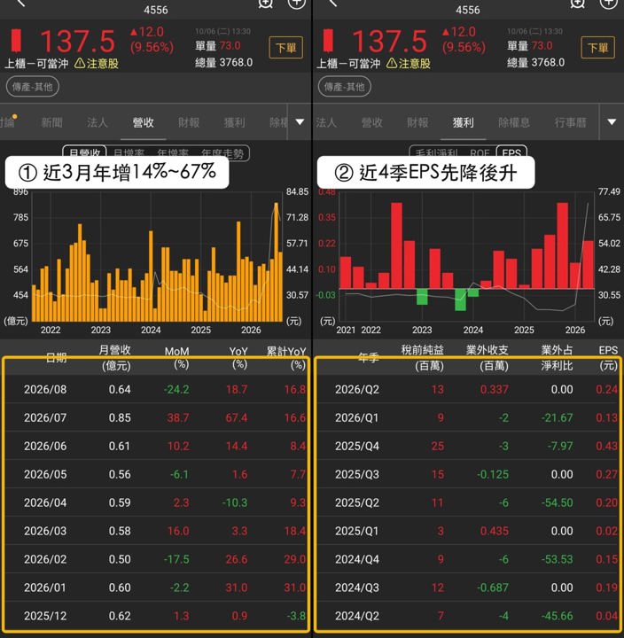Select the 2025/Q4 earnings row
Viewport: 624px width, 638px height.
(x=468, y=446)
